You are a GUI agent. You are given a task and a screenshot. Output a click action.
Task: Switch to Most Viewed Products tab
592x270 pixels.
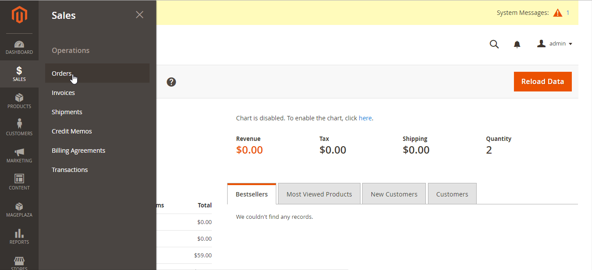click(x=319, y=194)
